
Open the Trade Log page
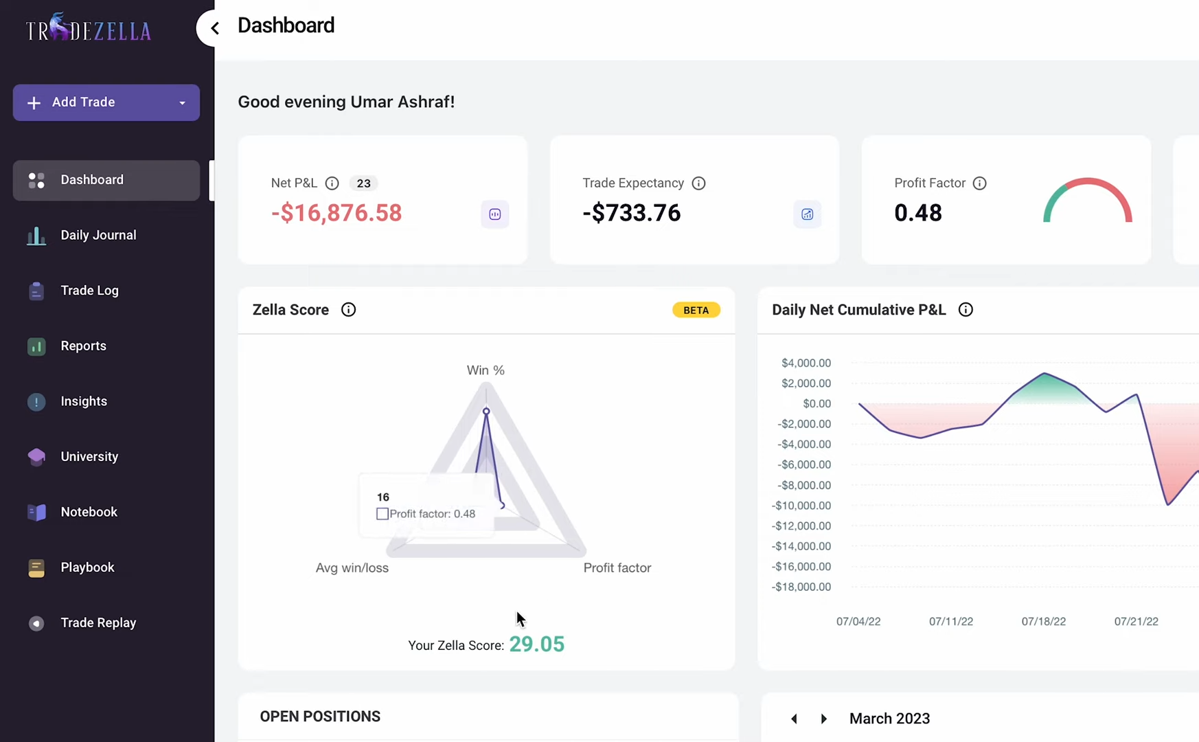pos(89,291)
